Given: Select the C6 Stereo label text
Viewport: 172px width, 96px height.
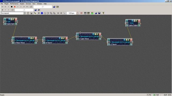Looking at the screenshot, I should point(49,43).
